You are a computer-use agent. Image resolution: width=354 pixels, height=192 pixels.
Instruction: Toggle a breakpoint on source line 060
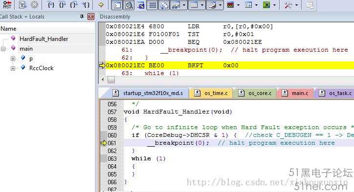pyautogui.click(x=103, y=135)
